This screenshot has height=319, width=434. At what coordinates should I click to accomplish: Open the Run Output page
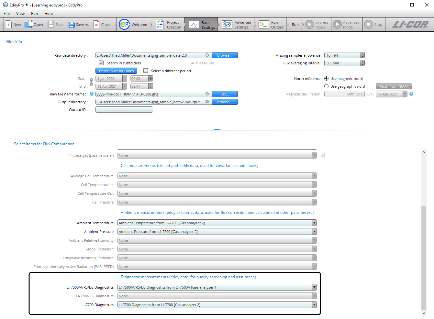click(264, 25)
